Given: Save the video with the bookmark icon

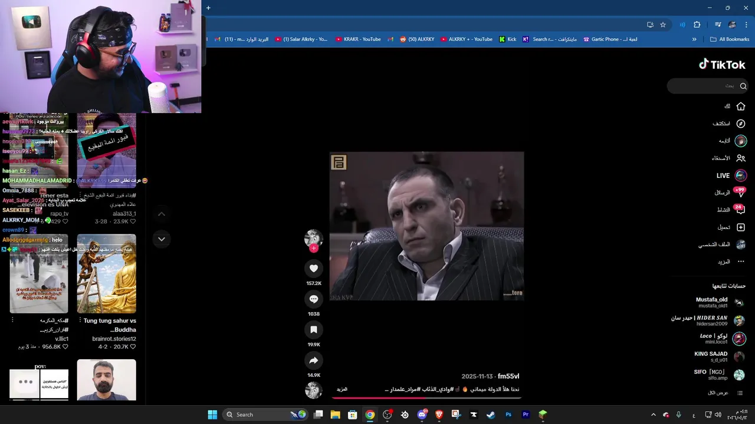Looking at the screenshot, I should point(314,330).
